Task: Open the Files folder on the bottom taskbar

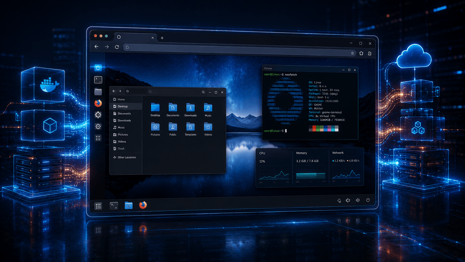Action: coord(128,205)
